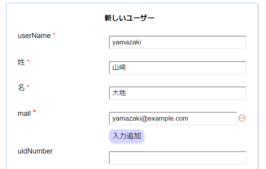Image resolution: width=266 pixels, height=169 pixels.
Task: Focus the userName input field
Action: pos(177,42)
